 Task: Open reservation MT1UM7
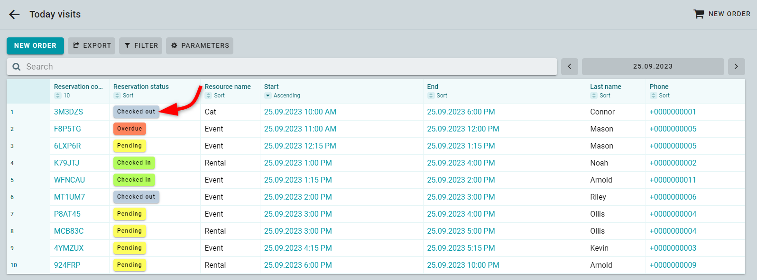(69, 197)
